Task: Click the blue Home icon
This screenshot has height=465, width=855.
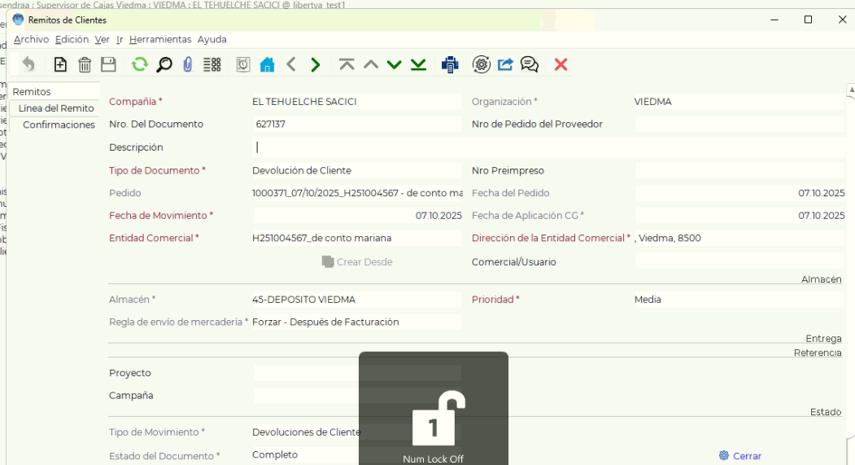Action: [267, 64]
